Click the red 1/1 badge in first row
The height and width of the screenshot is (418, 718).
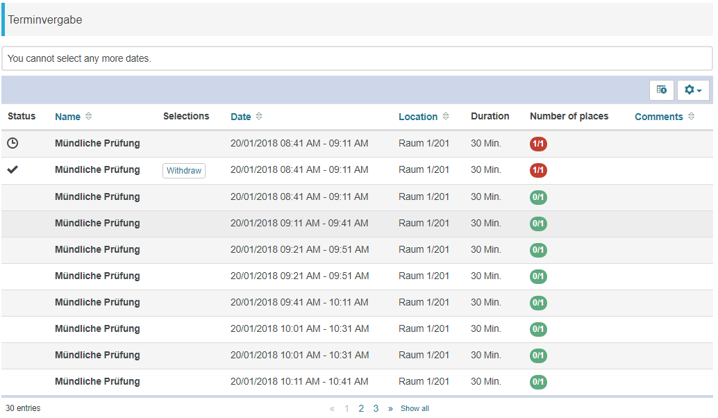[538, 144]
